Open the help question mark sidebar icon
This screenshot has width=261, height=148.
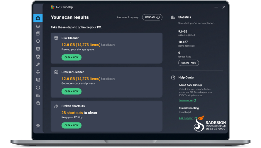click(38, 103)
